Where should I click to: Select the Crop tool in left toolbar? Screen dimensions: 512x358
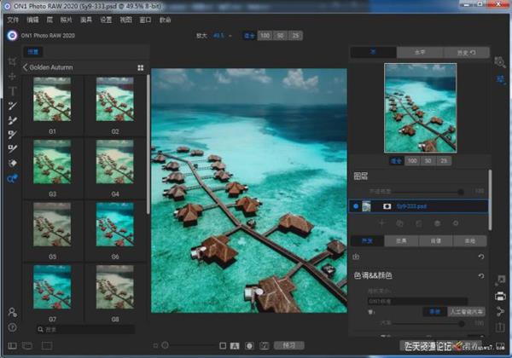12,62
